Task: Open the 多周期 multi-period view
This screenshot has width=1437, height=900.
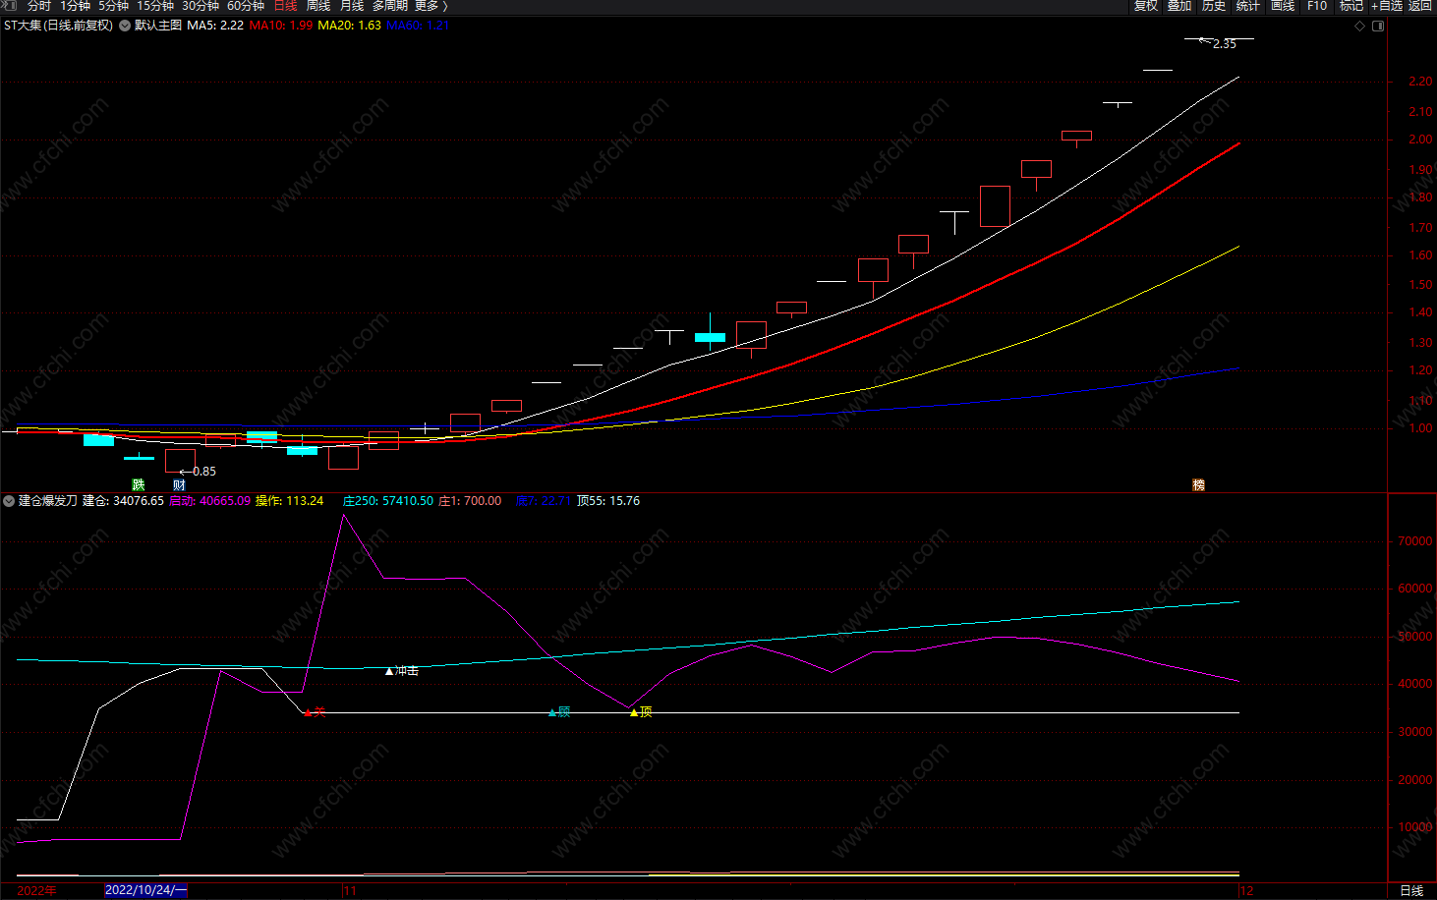Action: pos(389,6)
